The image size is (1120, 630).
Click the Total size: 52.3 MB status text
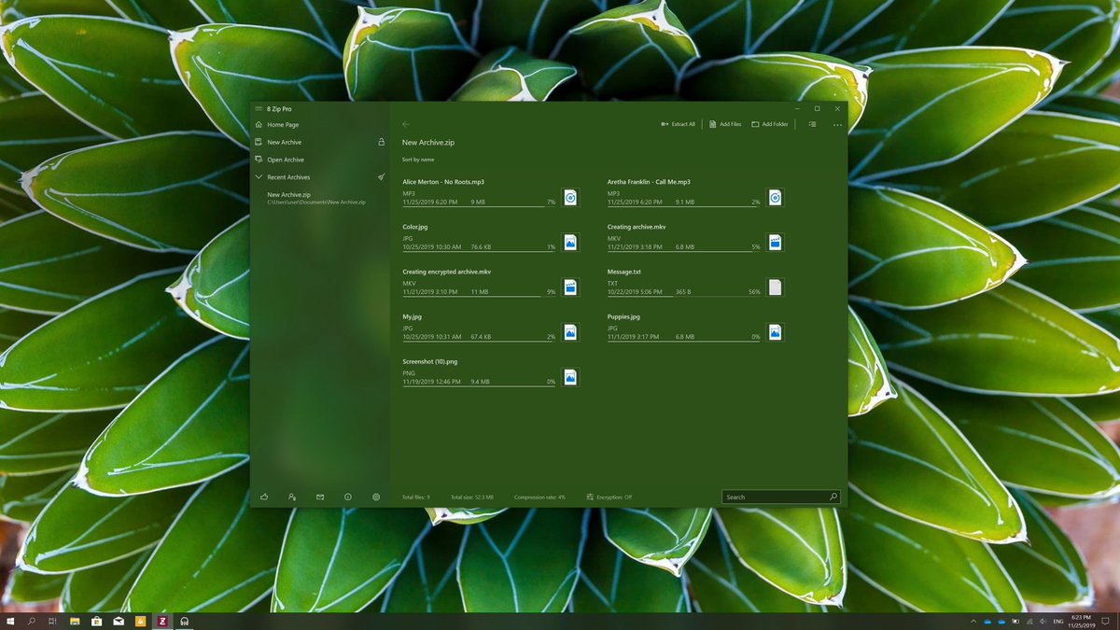click(472, 497)
